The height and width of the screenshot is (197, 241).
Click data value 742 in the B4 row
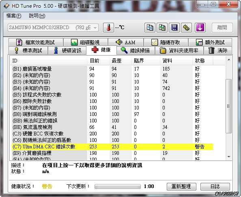tap(166, 88)
